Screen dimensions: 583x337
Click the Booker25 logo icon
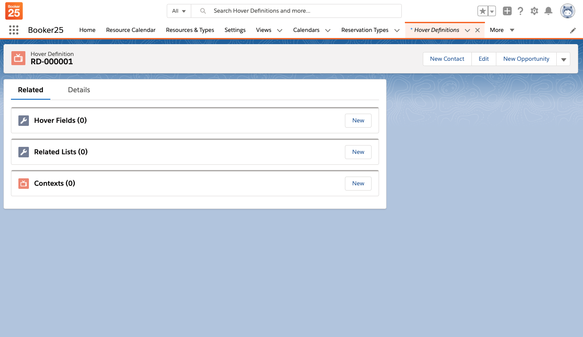tap(14, 11)
